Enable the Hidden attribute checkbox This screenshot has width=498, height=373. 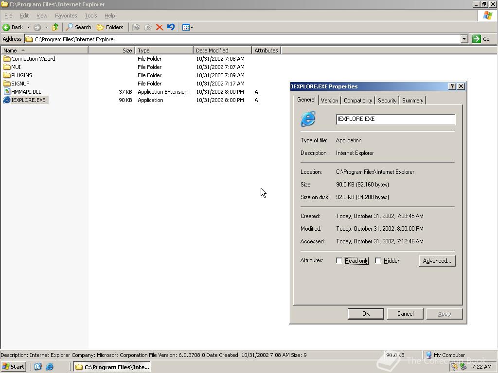click(378, 261)
